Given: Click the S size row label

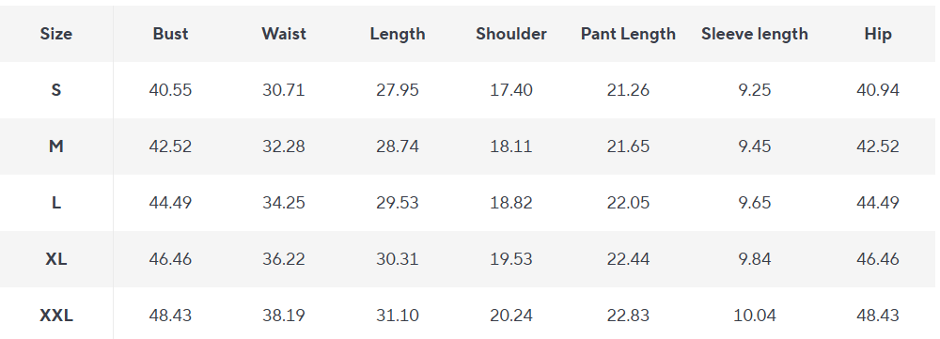Looking at the screenshot, I should tap(55, 90).
